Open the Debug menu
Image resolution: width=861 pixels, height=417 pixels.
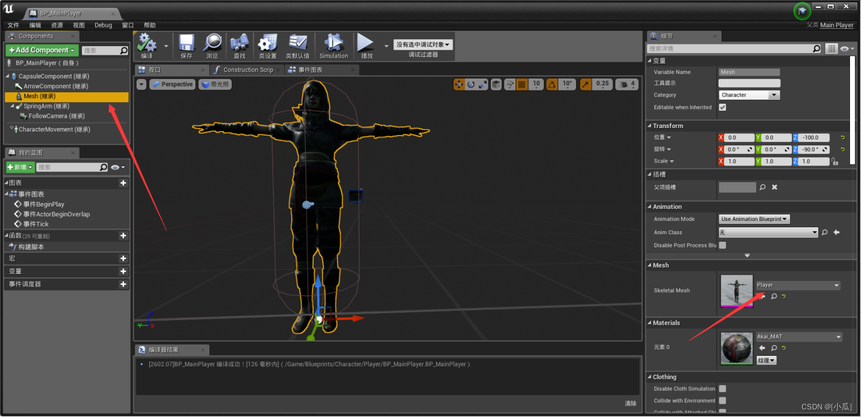point(103,25)
